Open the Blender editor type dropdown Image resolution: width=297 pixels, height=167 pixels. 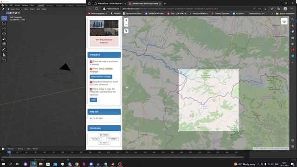(3, 9)
